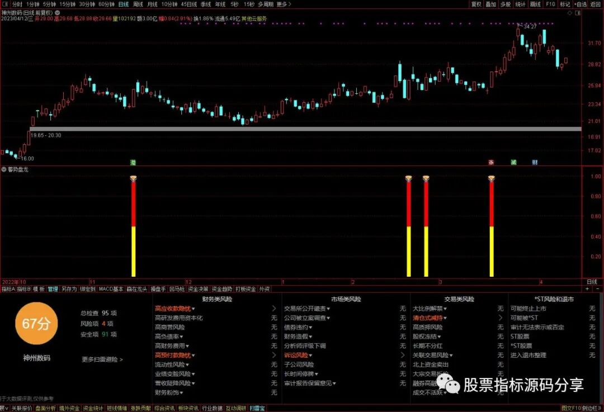This screenshot has height=412, width=604.
Task: Expand 高负债率 dropdown arrow
Action: [x=181, y=337]
